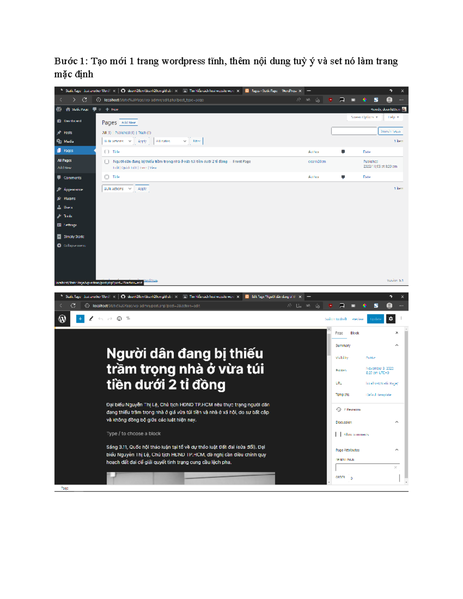The height and width of the screenshot is (599, 463).
Task: Tick the select-all checkbox in table header
Action: (x=107, y=152)
